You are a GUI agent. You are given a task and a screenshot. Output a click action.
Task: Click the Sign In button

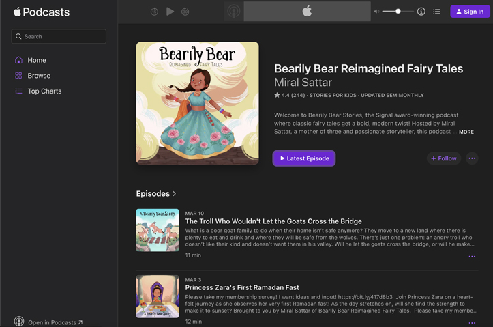(470, 12)
